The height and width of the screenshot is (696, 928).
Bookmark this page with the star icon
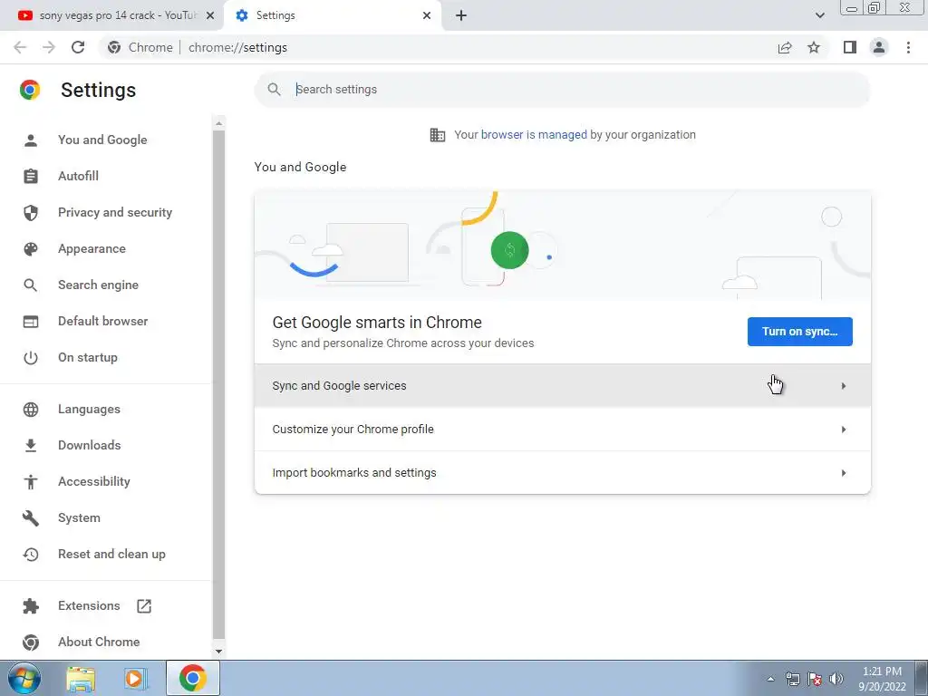coord(814,47)
